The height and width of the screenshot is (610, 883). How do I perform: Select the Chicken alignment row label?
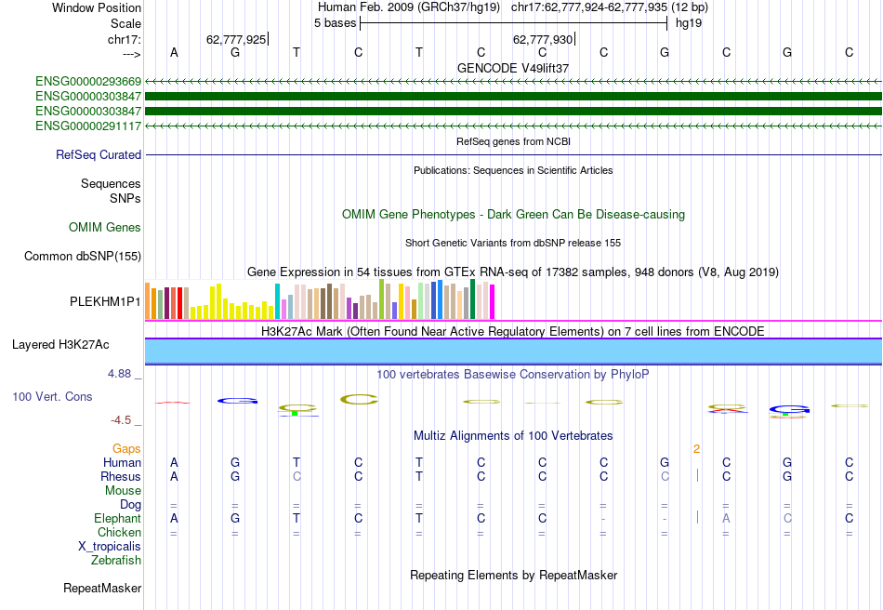click(x=119, y=533)
